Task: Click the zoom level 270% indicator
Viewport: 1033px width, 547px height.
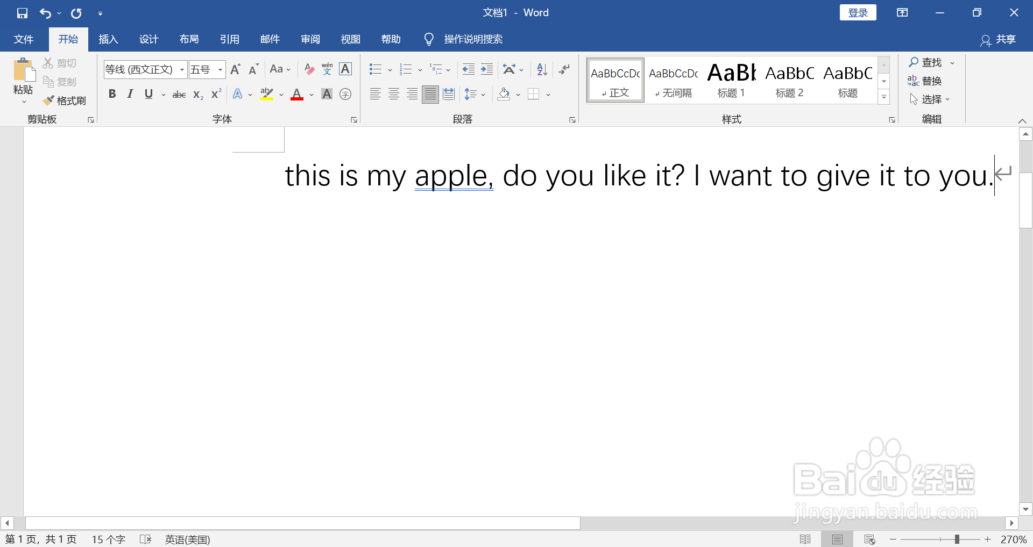Action: 1014,539
